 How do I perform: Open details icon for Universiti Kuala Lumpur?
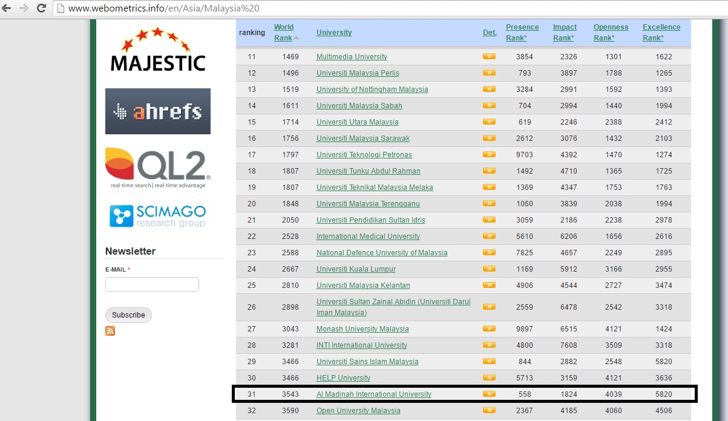tap(489, 269)
